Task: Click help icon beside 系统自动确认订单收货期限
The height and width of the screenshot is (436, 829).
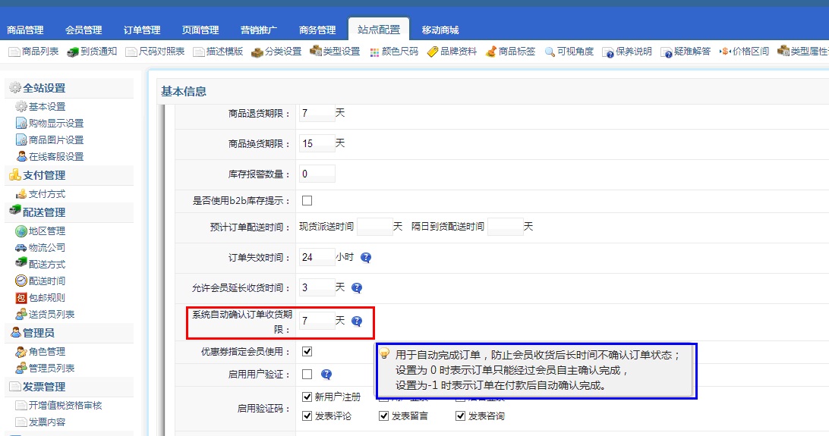Action: tap(357, 321)
